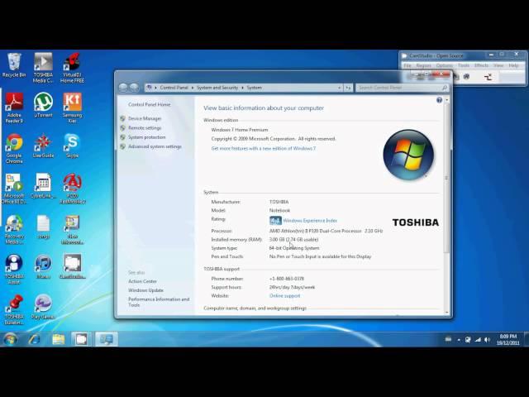
Task: Select the Play Games desktop icon
Action: click(x=43, y=307)
